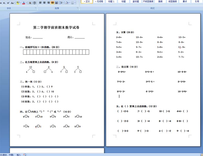Apply borders to selection
This screenshot has height=156, width=203.
pyautogui.click(x=73, y=3)
